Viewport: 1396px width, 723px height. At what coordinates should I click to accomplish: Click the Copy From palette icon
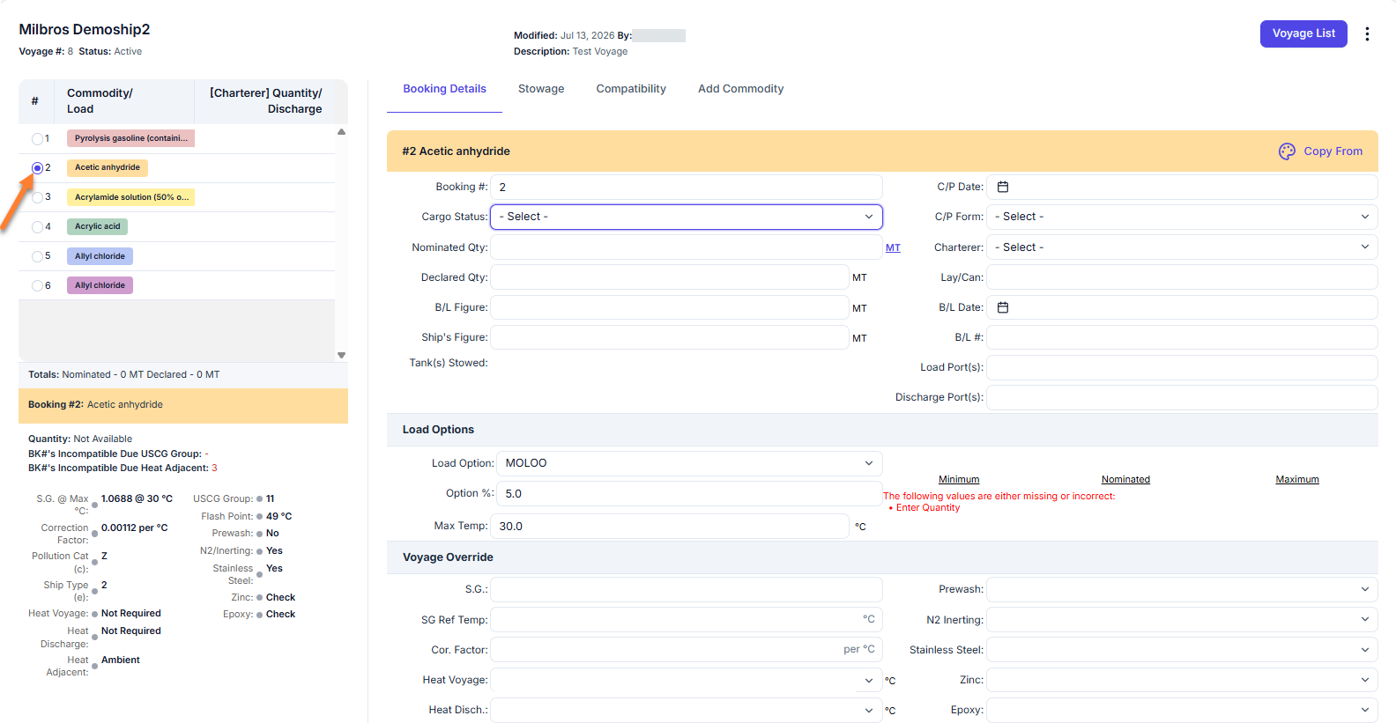pyautogui.click(x=1287, y=151)
